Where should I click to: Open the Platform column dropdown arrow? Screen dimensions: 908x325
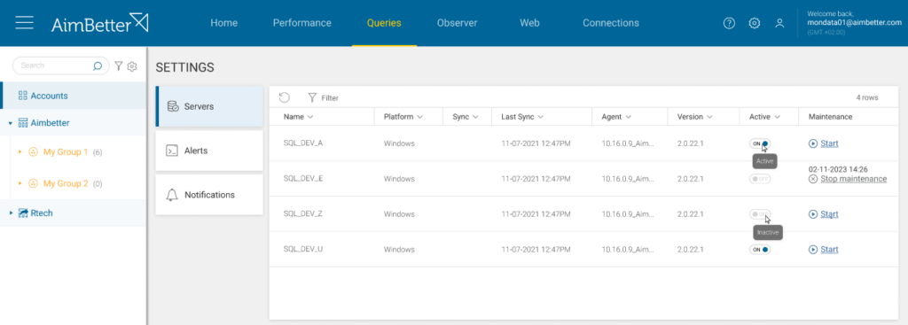point(419,117)
